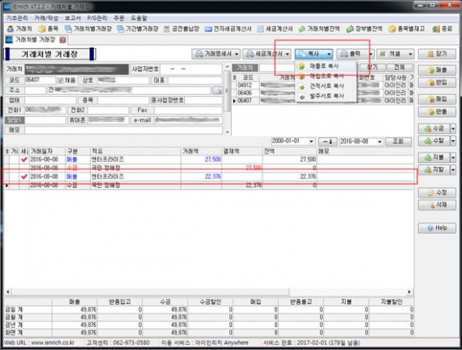Click the 종료 exit icon
The image size is (462, 350).
pyautogui.click(x=444, y=28)
